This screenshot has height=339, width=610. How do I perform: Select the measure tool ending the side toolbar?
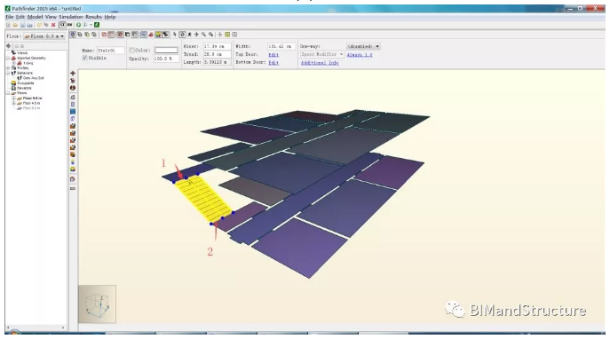[73, 188]
